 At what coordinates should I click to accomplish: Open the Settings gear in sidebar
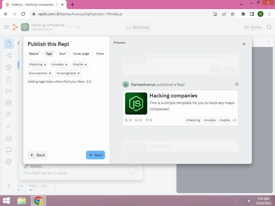point(8,161)
